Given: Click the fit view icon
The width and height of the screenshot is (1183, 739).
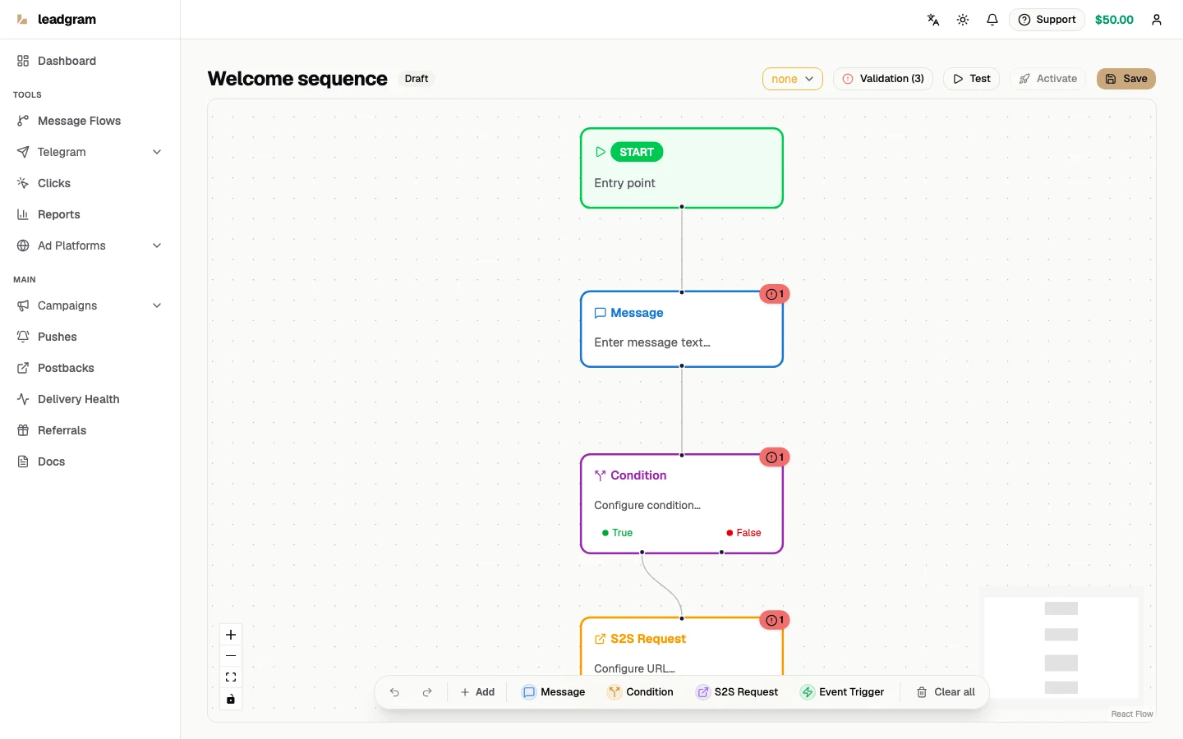Looking at the screenshot, I should 231,677.
